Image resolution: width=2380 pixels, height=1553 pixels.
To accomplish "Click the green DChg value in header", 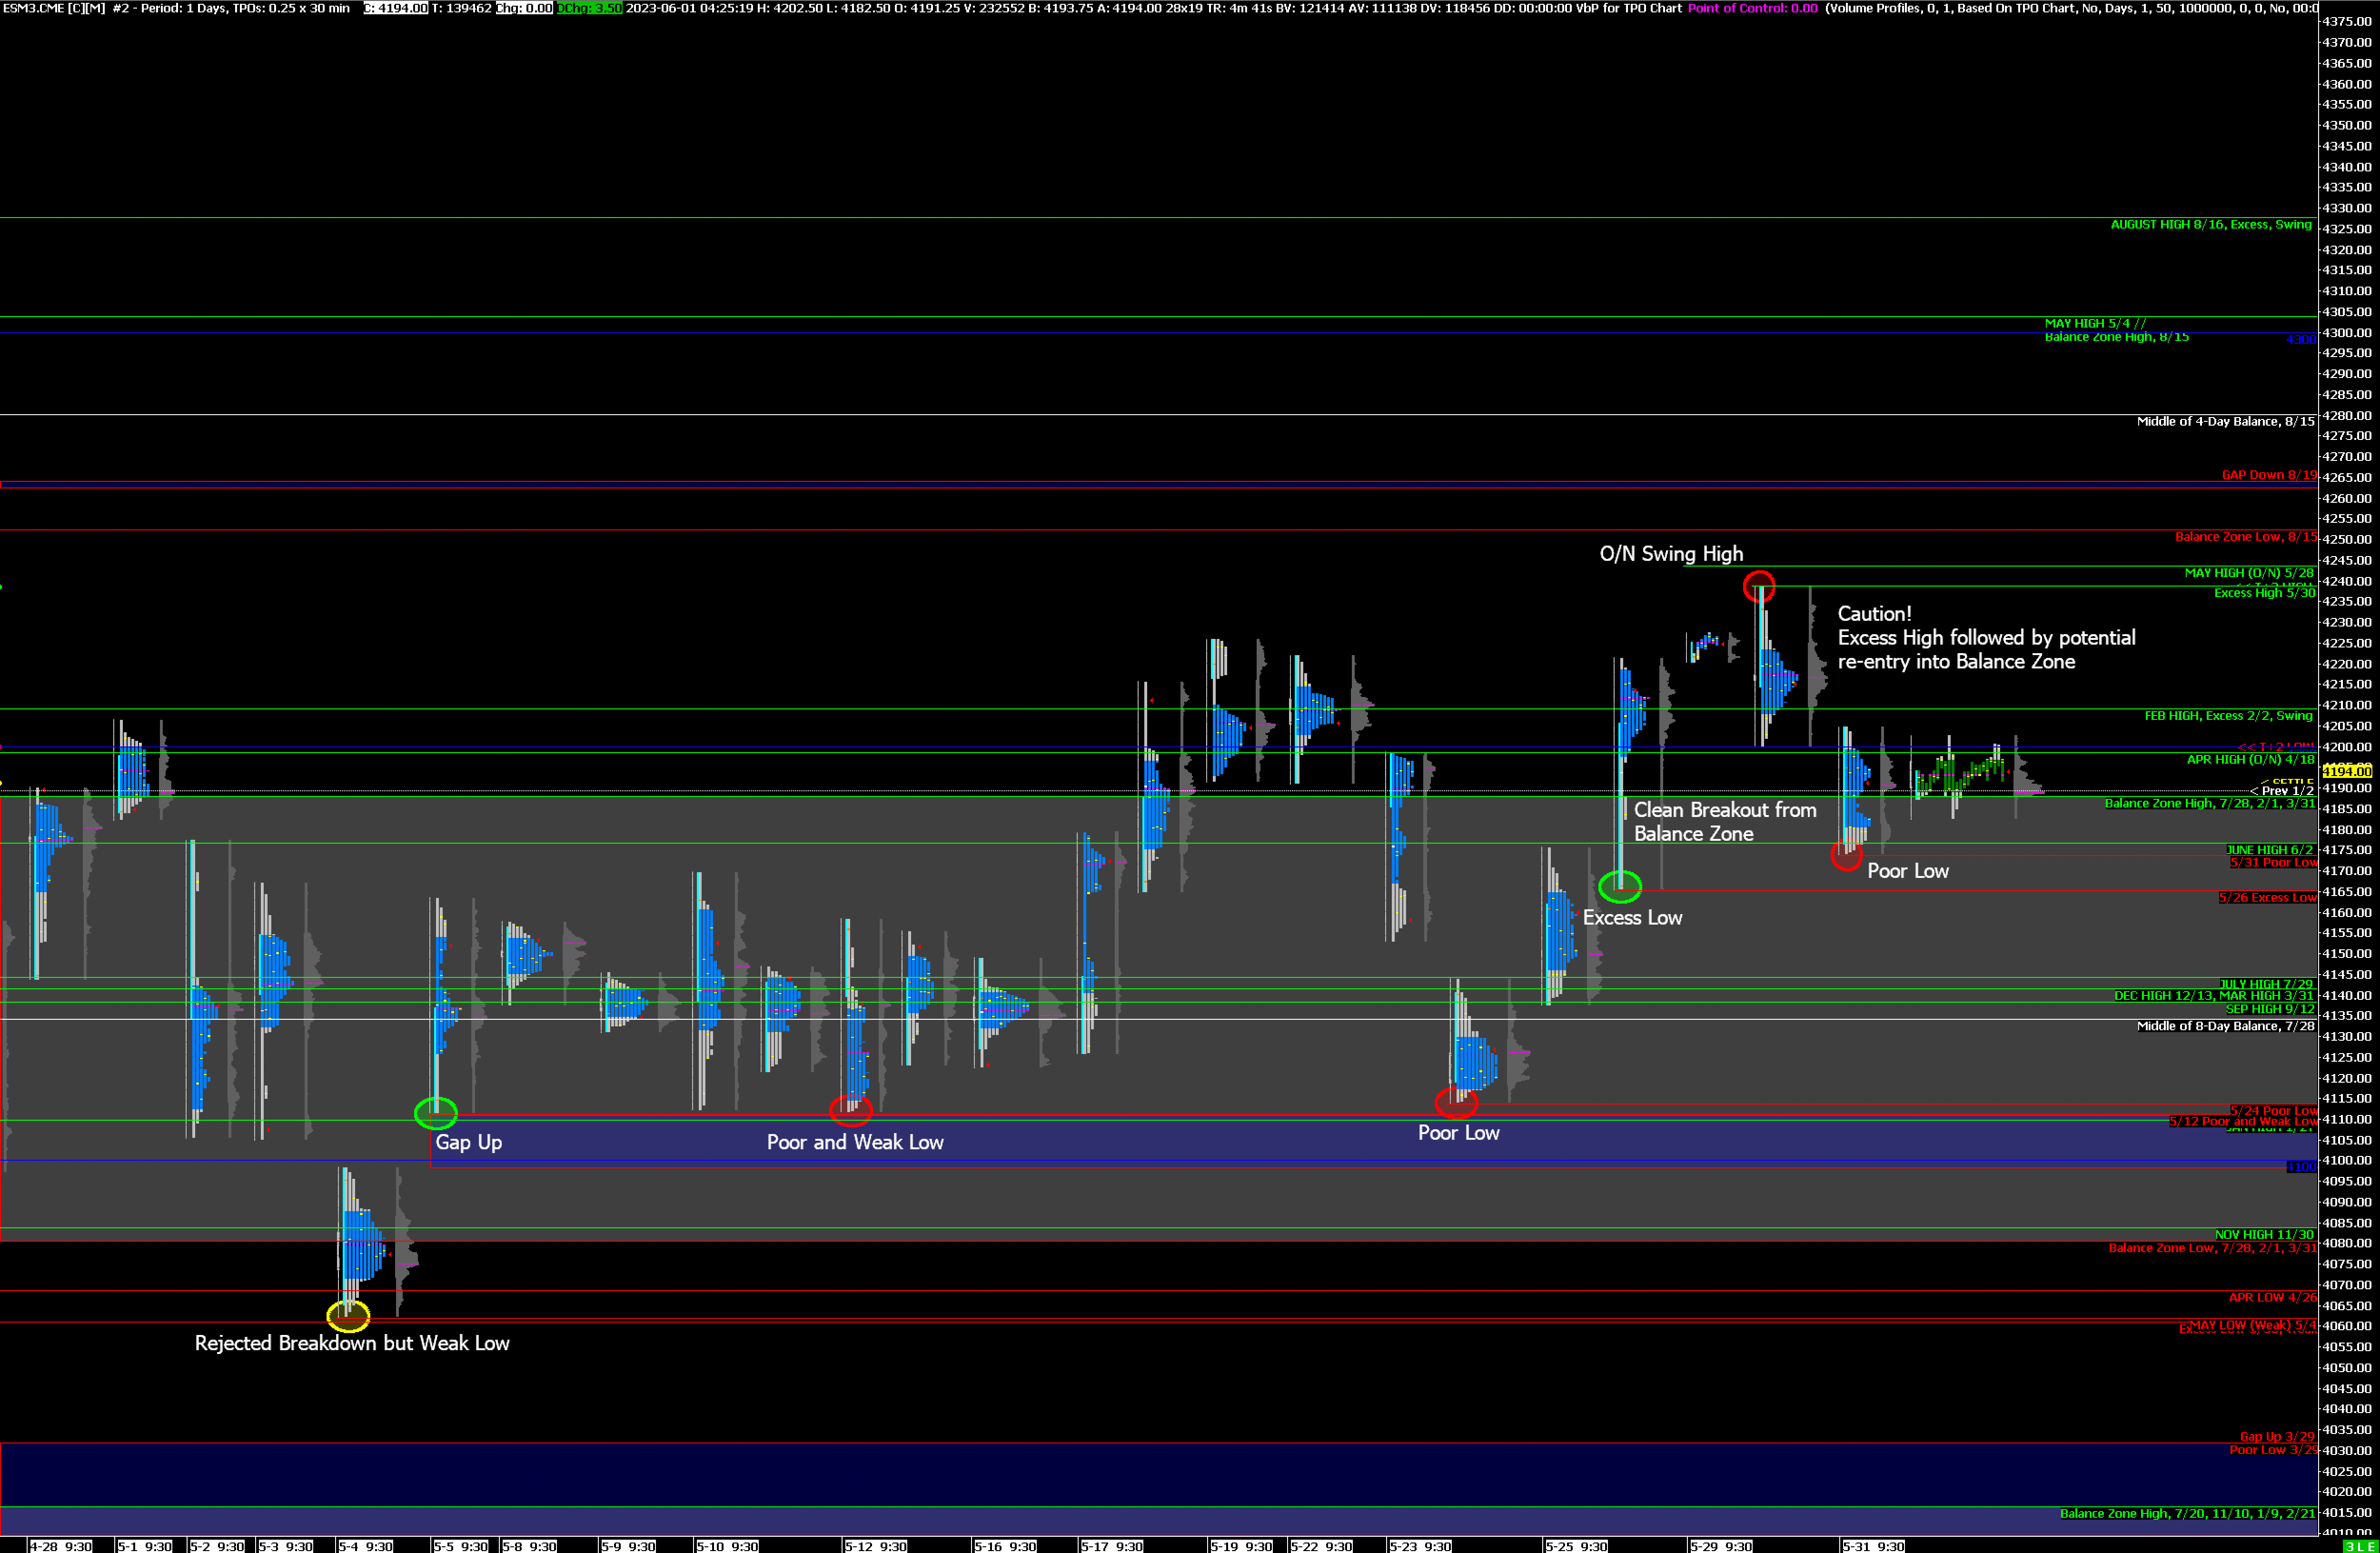I will pos(589,8).
